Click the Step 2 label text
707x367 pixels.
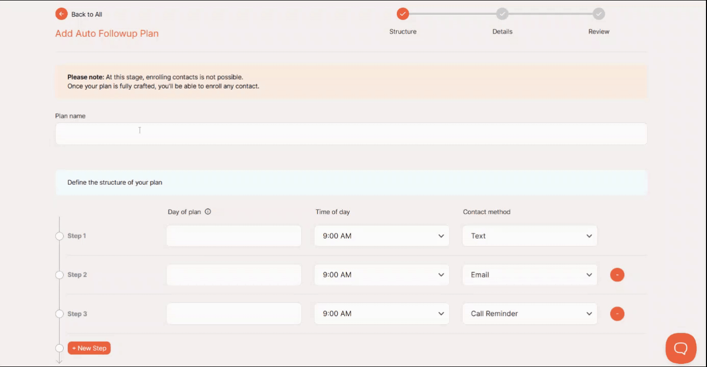coord(77,275)
